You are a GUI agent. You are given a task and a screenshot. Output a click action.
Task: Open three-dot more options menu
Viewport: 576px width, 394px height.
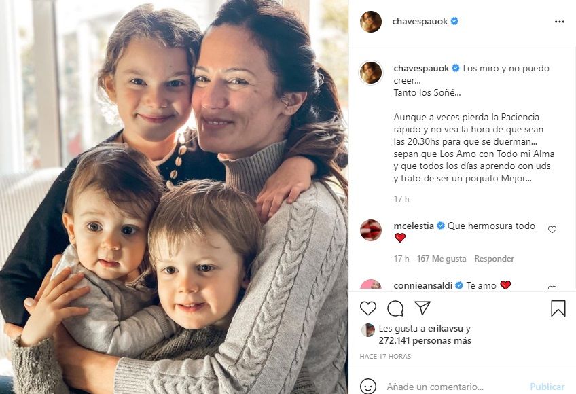click(560, 22)
